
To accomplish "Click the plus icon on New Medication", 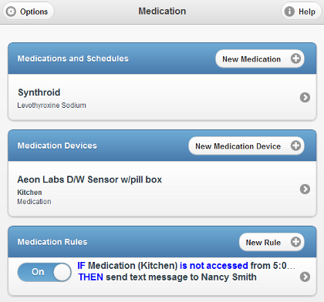I will tap(295, 59).
